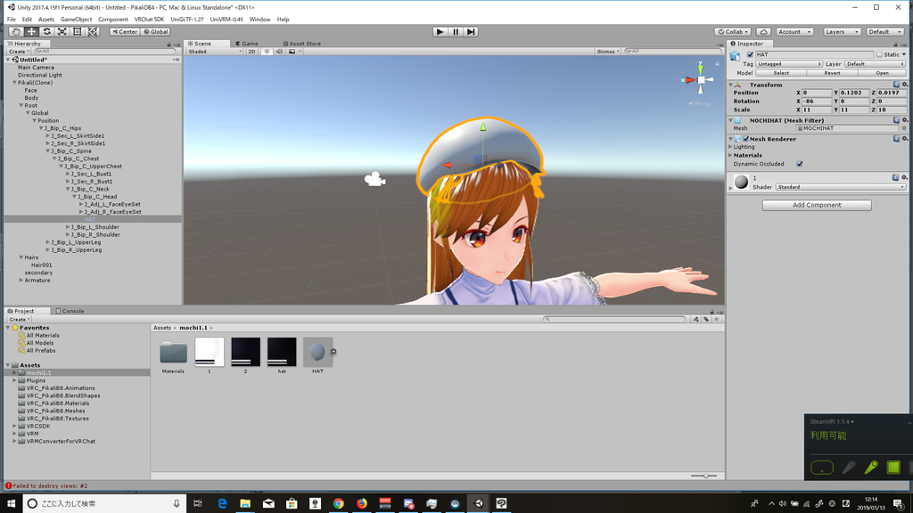
Task: Click the camera gizmo in scene
Action: tap(375, 179)
